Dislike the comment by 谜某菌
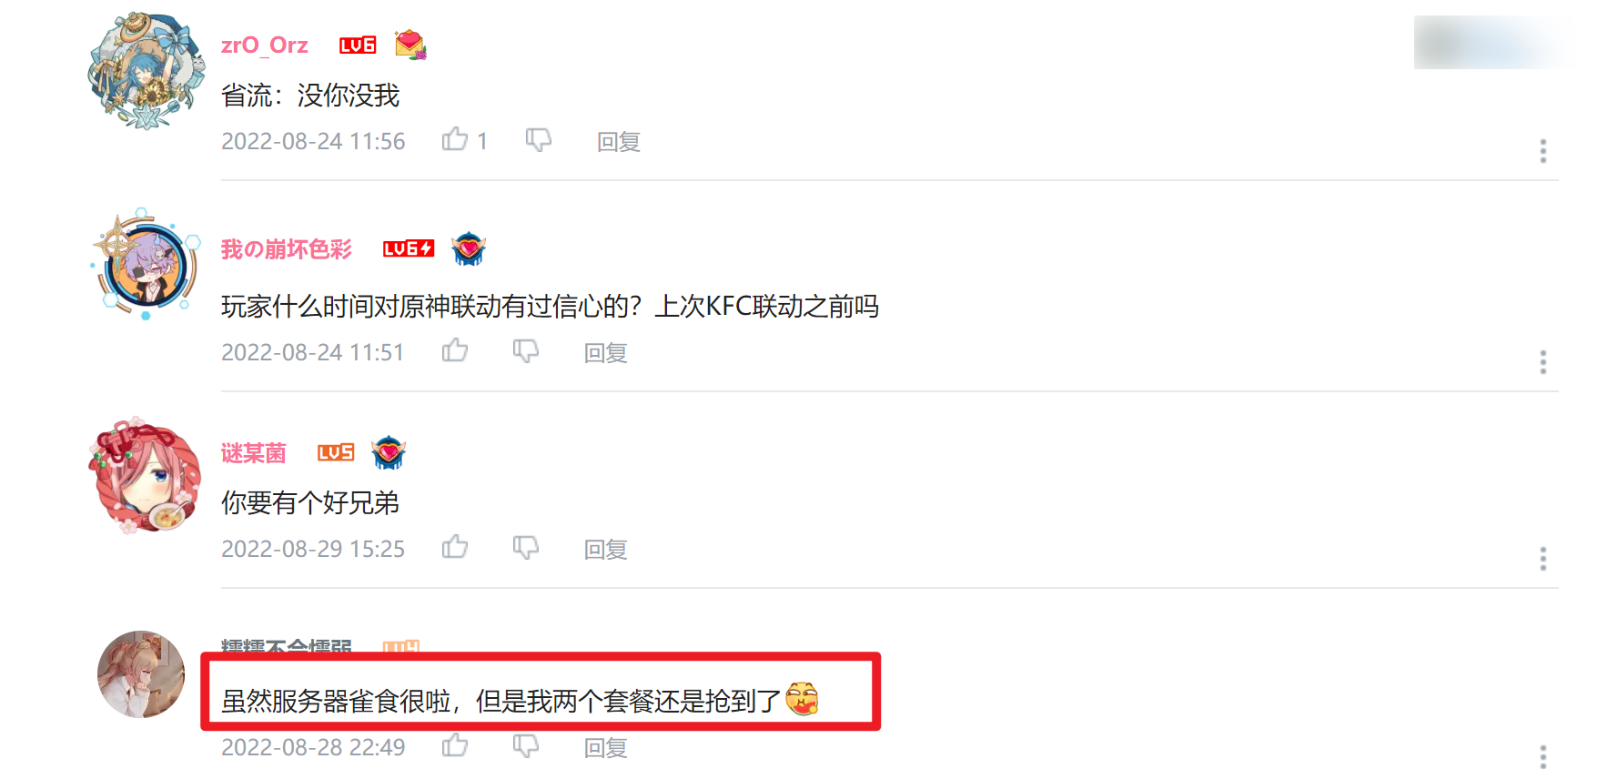1618x769 pixels. pyautogui.click(x=526, y=548)
